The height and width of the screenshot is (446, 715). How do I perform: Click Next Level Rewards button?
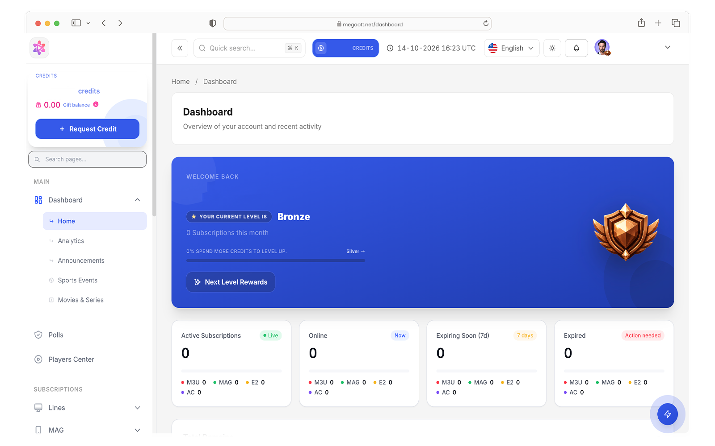pos(231,282)
